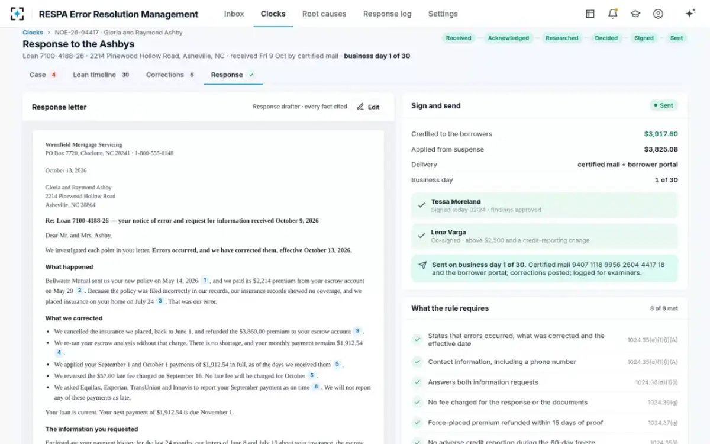Click rule citation 1024.36(g)
Screen dimensions: 710x444
[663, 403]
